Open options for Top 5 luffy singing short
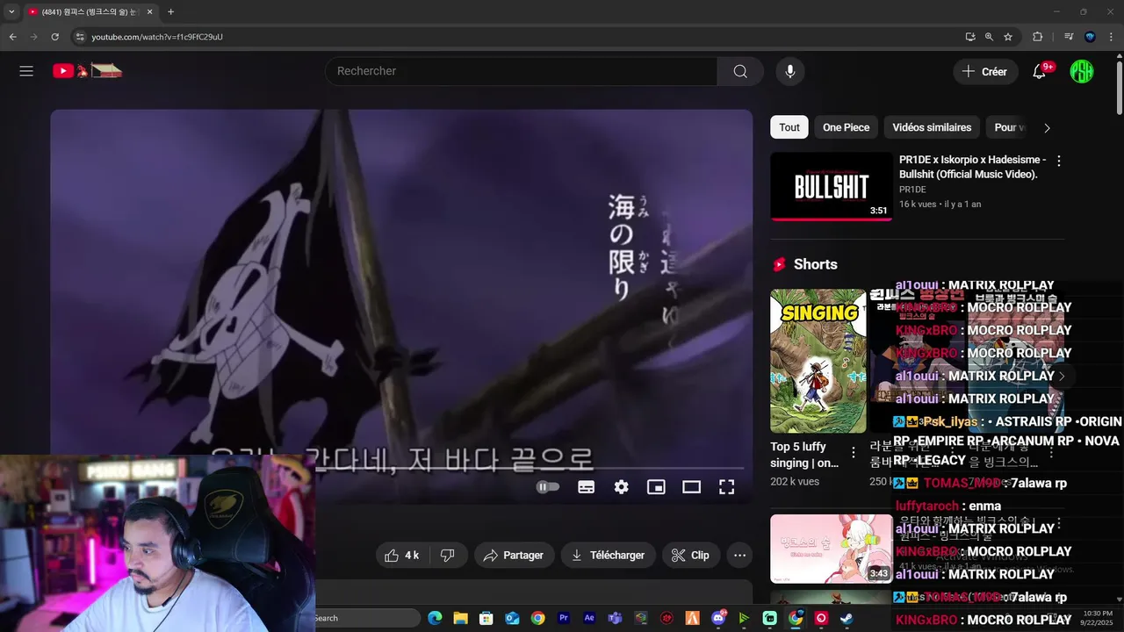Screen dimensions: 1124x632 [854, 453]
